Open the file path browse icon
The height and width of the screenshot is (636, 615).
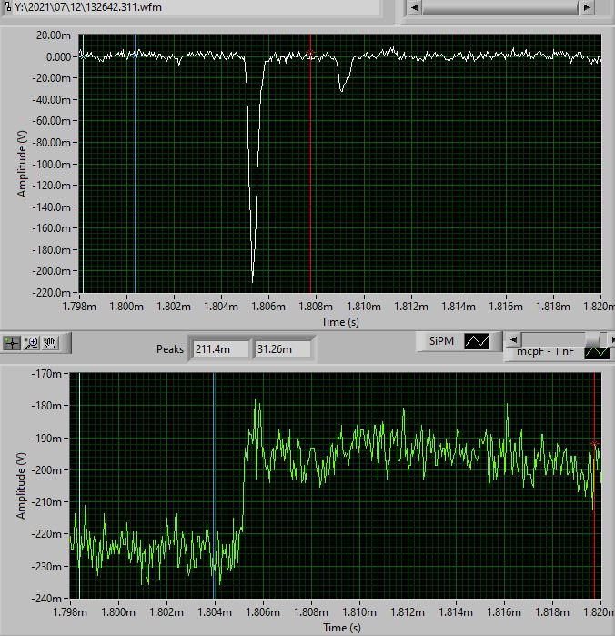pos(7,6)
